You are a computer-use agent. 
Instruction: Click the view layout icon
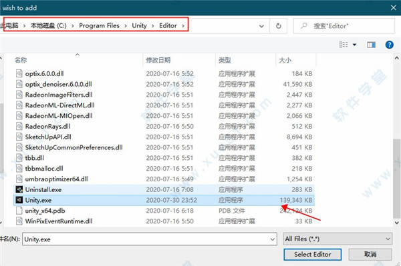(344, 45)
